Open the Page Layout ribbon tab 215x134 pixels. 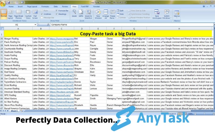pyautogui.click(x=32, y=6)
